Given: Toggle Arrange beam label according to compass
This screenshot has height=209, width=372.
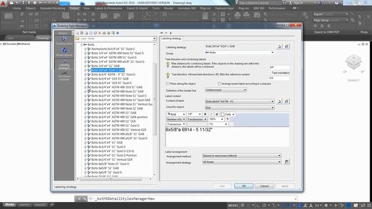Looking at the screenshot, I should pyautogui.click(x=220, y=84).
